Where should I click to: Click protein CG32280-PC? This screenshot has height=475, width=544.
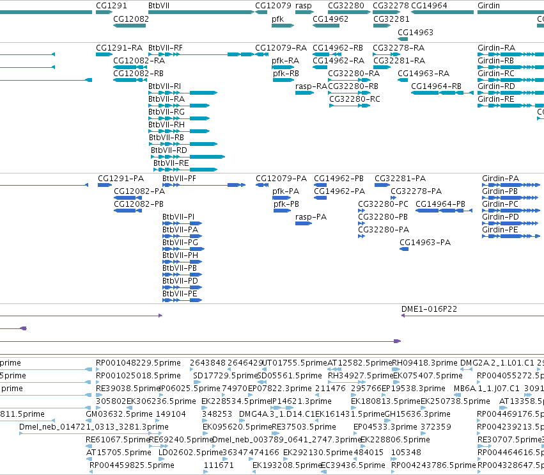362,211
